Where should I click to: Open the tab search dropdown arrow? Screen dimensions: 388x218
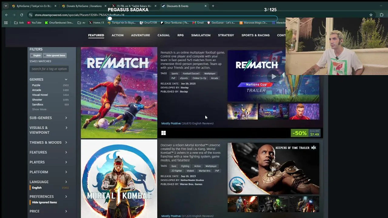pyautogui.click(x=6, y=6)
